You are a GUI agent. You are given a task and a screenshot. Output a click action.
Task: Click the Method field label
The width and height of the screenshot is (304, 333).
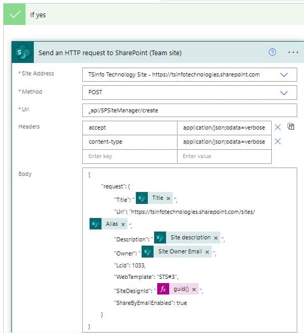32,92
